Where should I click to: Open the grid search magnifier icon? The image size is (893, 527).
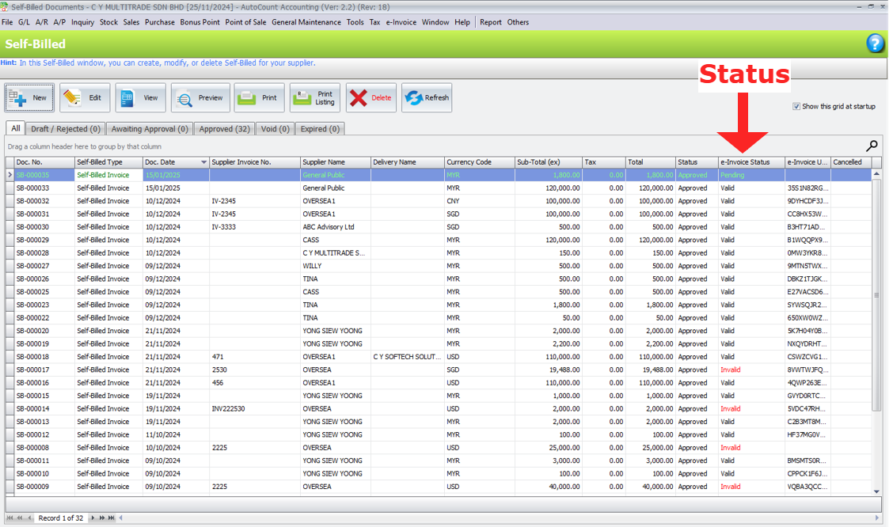872,146
